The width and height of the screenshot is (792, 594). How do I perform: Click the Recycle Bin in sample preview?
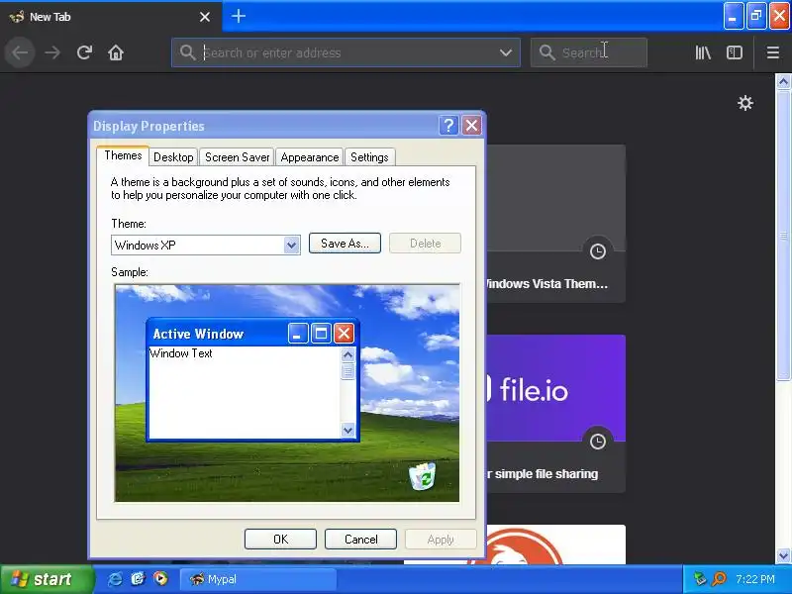tap(423, 476)
